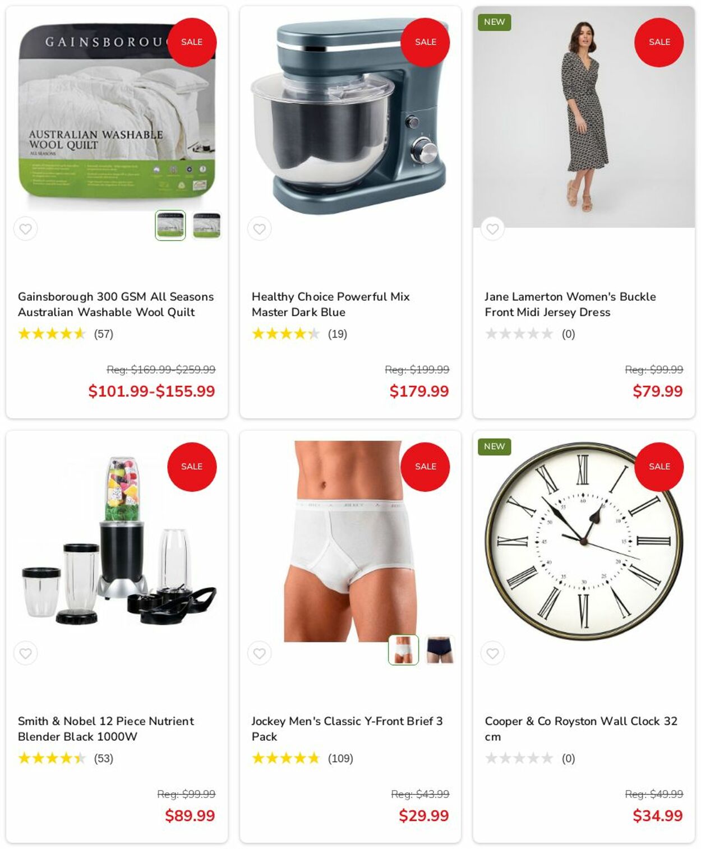The width and height of the screenshot is (701, 849).
Task: Click $29.99 price of Jockey briefs
Action: click(x=423, y=815)
